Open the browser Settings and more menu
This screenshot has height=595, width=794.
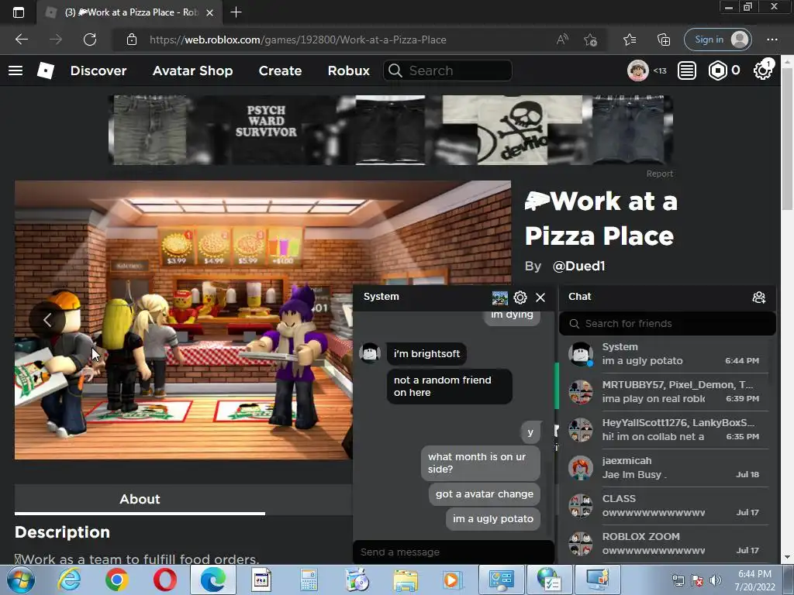click(x=772, y=40)
